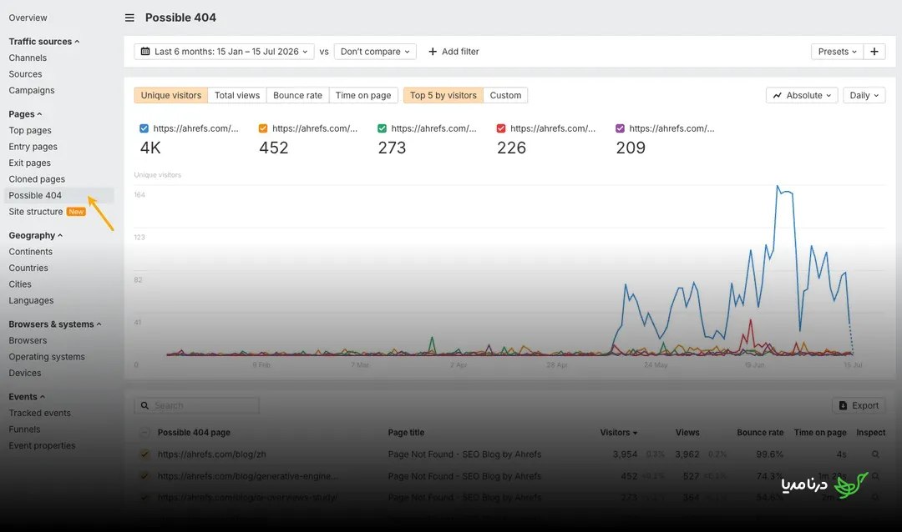Open Devices in the sidebar
The image size is (902, 532).
pos(25,373)
